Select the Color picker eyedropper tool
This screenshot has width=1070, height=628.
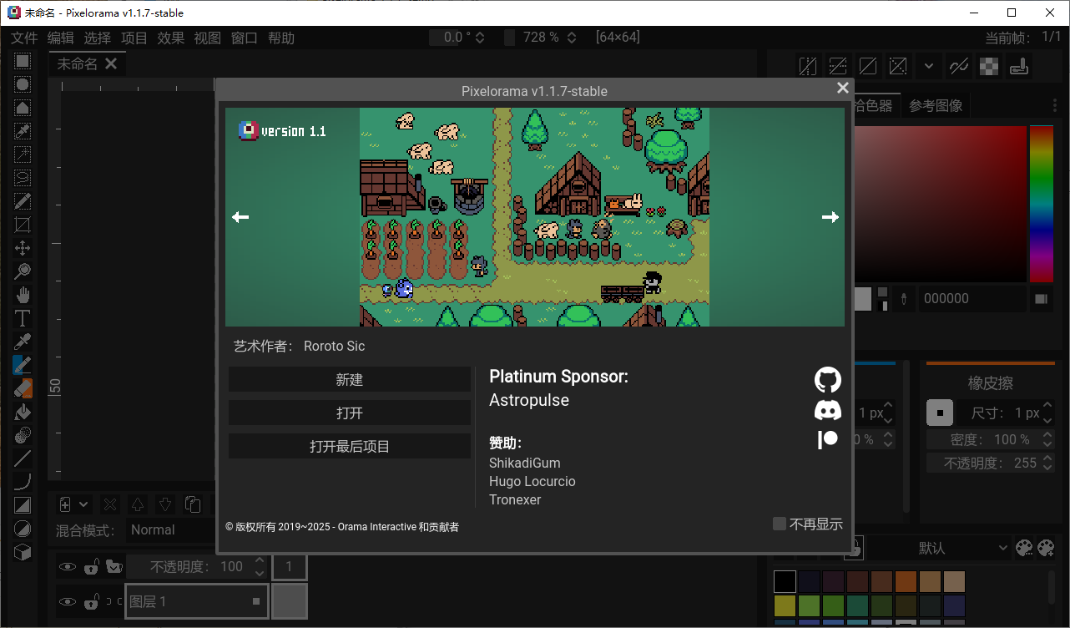(x=23, y=341)
